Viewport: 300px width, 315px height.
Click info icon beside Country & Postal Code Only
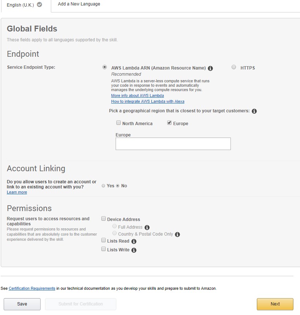click(177, 235)
